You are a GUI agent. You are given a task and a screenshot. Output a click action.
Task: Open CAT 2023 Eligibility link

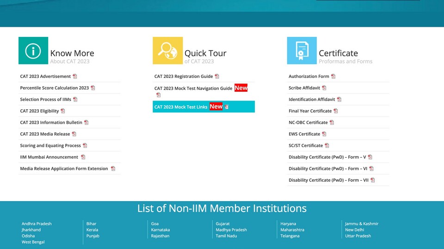[39, 111]
